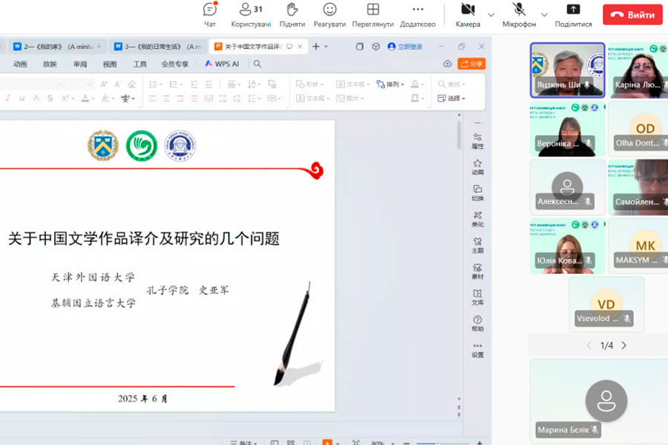Click the orange 分享 share button
668x445 pixels.
pyautogui.click(x=471, y=64)
